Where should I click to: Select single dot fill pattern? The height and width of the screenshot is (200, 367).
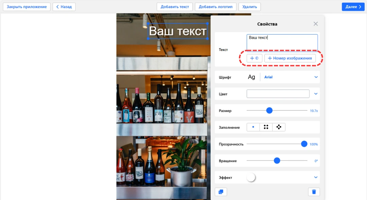pos(253,127)
